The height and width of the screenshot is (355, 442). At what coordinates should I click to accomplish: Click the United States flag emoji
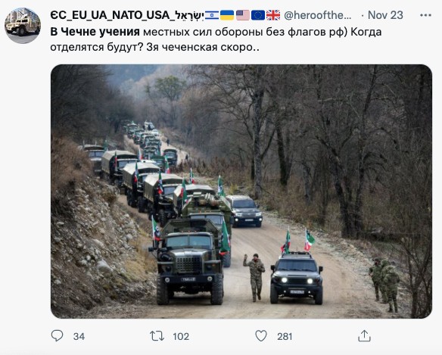pyautogui.click(x=243, y=15)
